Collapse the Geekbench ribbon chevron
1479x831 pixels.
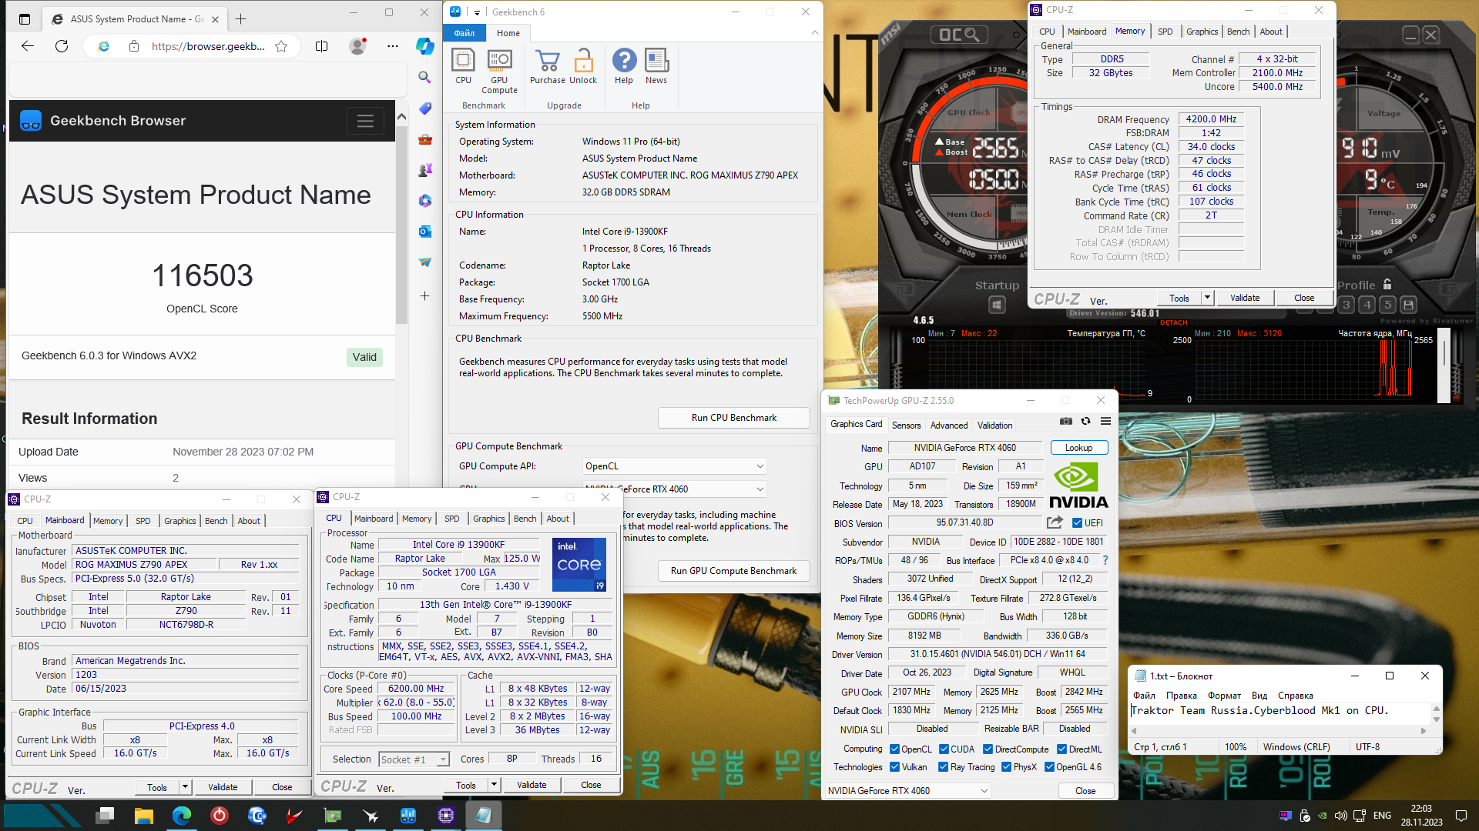click(814, 32)
